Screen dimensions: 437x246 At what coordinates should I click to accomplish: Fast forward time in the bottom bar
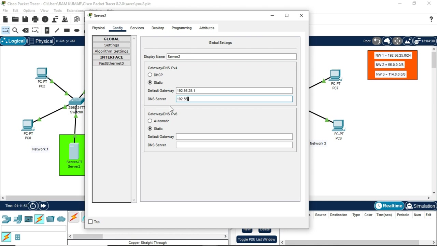click(43, 206)
